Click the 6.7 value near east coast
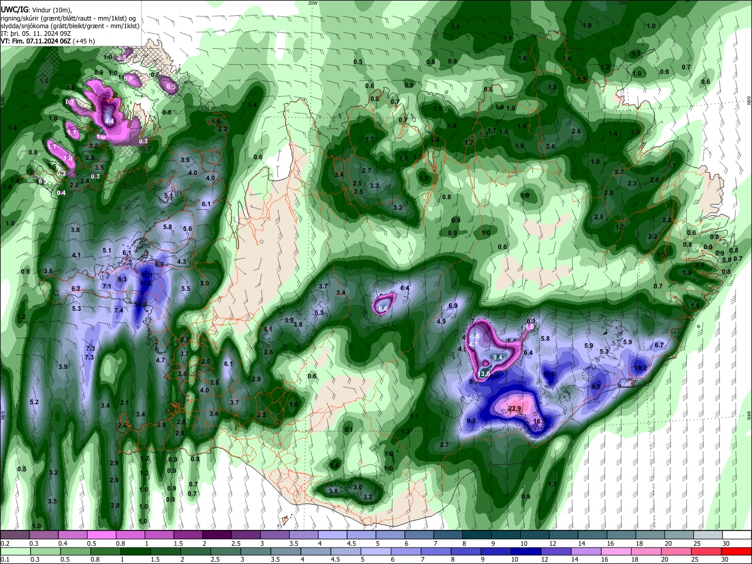The height and width of the screenshot is (564, 752). (x=659, y=345)
